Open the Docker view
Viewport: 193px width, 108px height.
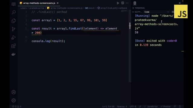[x=14, y=54]
